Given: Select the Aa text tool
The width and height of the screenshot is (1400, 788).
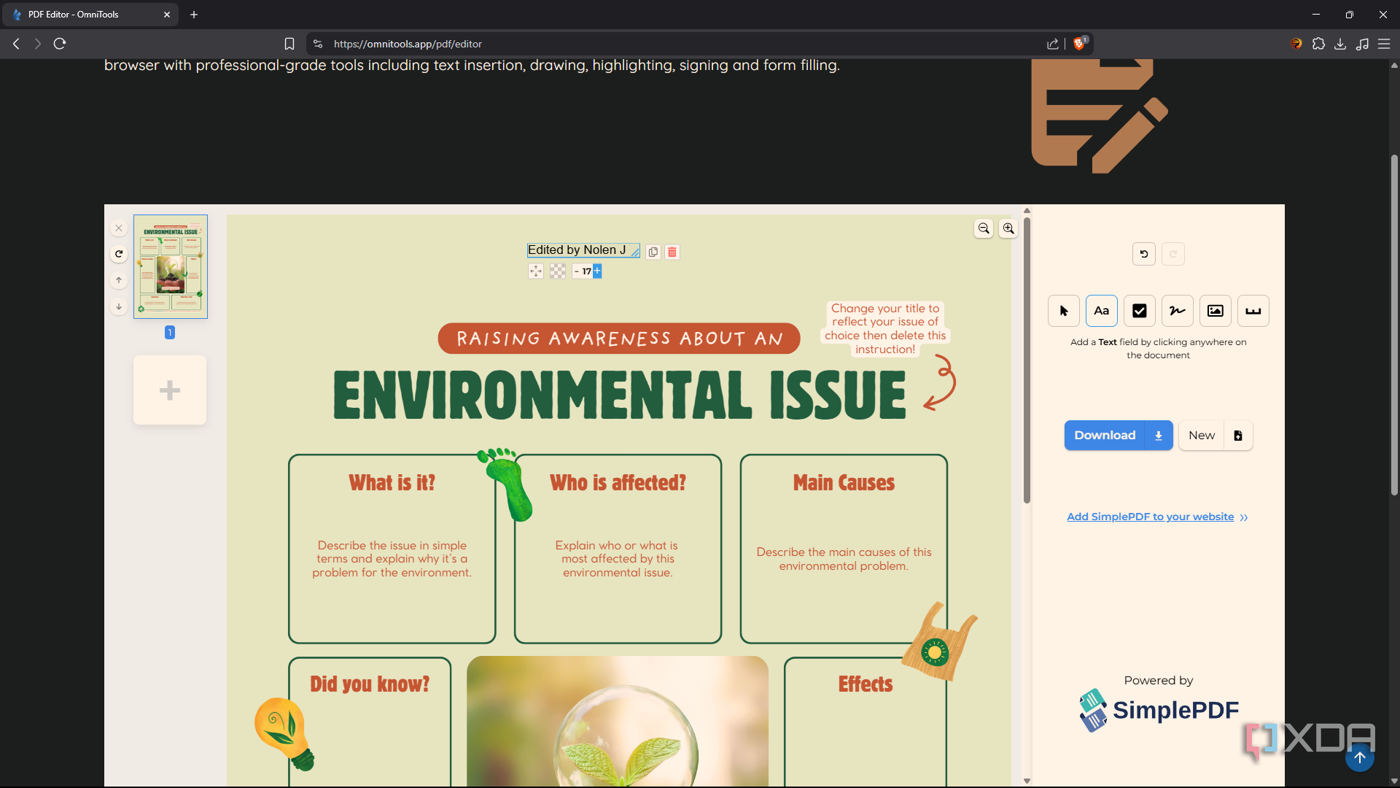Looking at the screenshot, I should click(x=1101, y=311).
